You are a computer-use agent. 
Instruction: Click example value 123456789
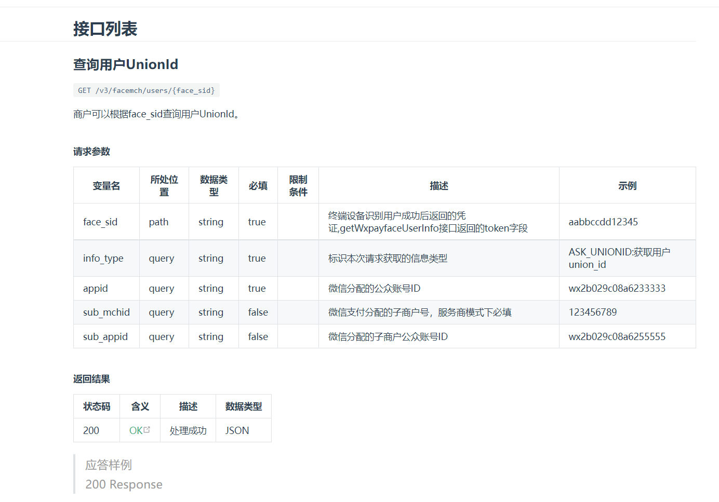(593, 312)
